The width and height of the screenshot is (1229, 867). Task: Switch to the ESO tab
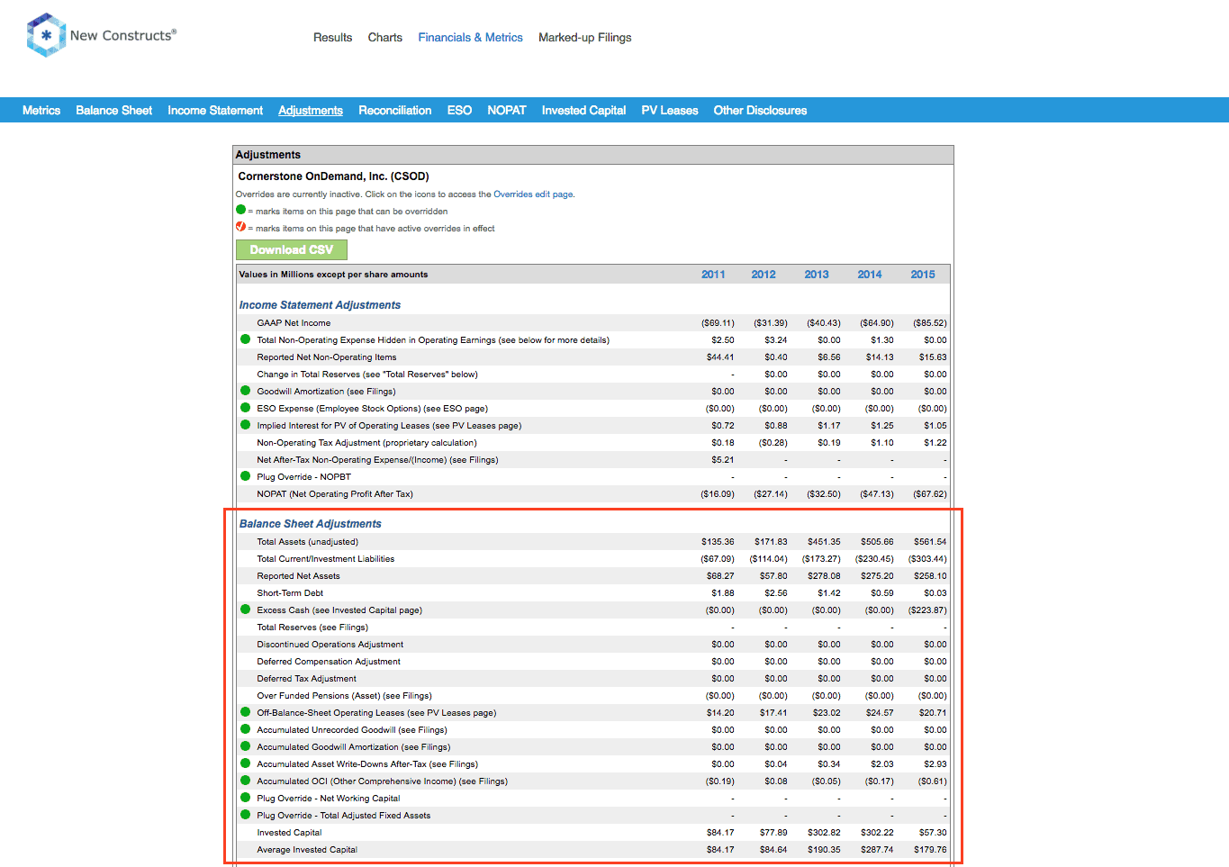(459, 111)
